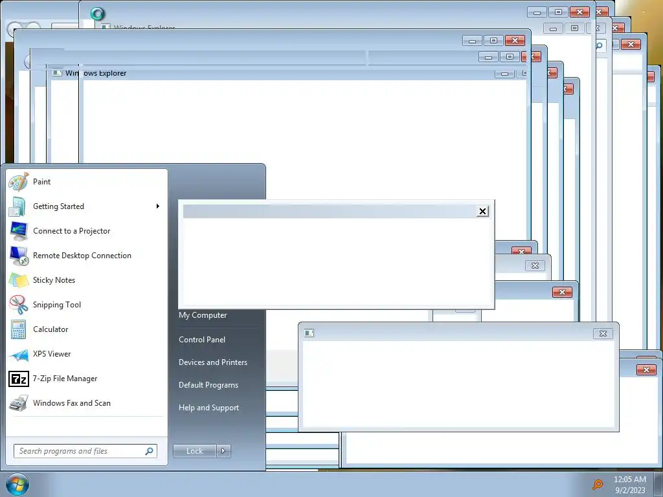Screen dimensions: 663x497
Task: Open Windows Fax and Scan
Action: [72, 403]
